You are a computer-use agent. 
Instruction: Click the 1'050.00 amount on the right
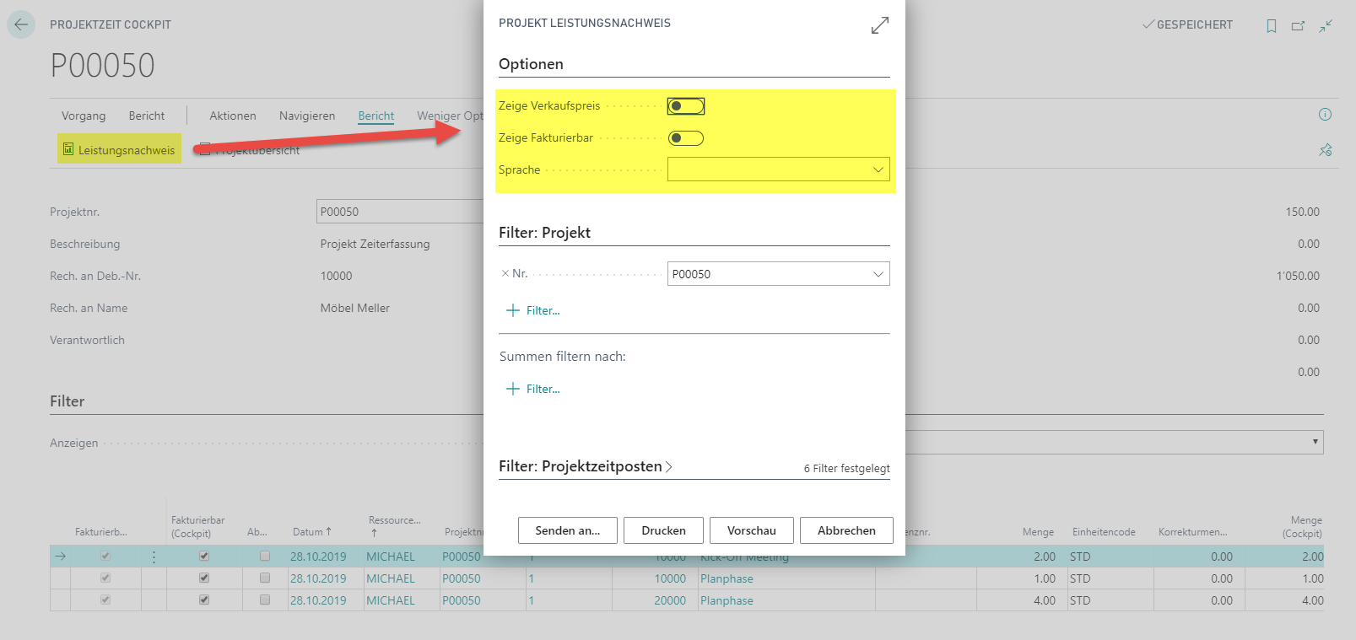pos(1298,276)
